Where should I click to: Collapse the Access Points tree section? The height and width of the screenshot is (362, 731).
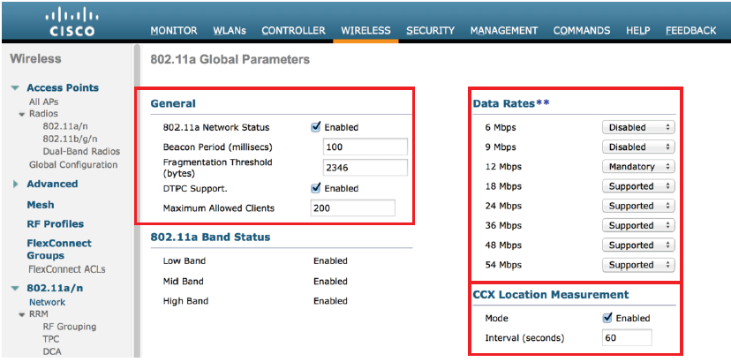(16, 88)
